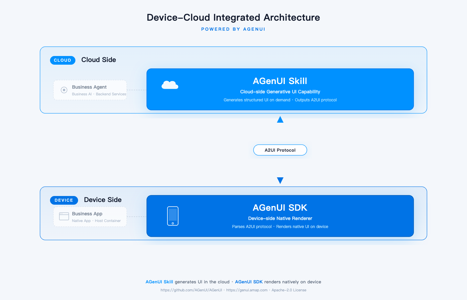Click the upward arrow below Cloud Side panel

coord(280,119)
